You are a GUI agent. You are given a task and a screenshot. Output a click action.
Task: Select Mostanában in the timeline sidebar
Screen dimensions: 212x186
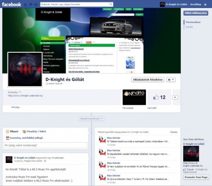(x=193, y=22)
